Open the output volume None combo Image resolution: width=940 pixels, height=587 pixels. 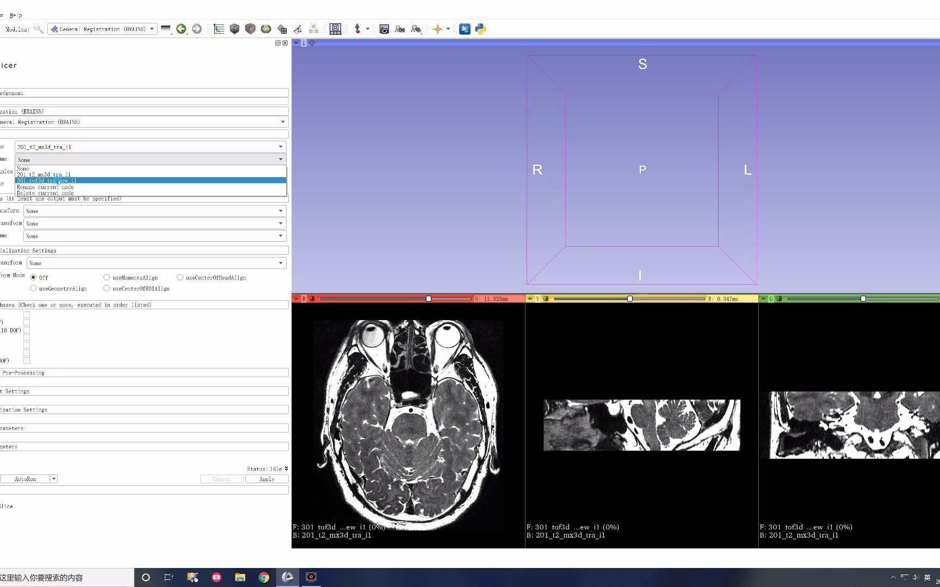pyautogui.click(x=154, y=236)
